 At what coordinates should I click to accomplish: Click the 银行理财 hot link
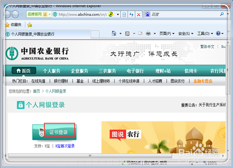(x=61, y=81)
